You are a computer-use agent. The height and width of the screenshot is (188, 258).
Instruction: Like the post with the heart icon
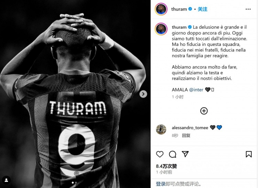pos(160,154)
